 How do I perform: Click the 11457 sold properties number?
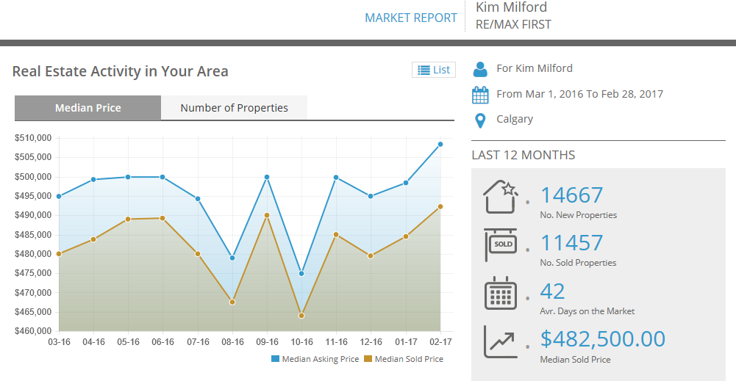pyautogui.click(x=571, y=243)
